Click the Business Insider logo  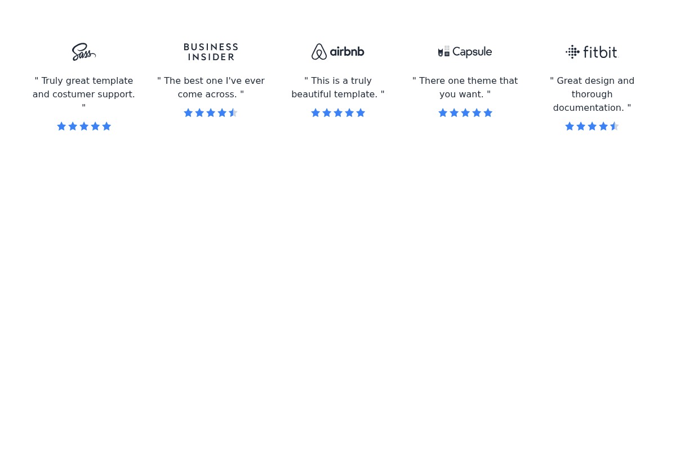pyautogui.click(x=211, y=52)
